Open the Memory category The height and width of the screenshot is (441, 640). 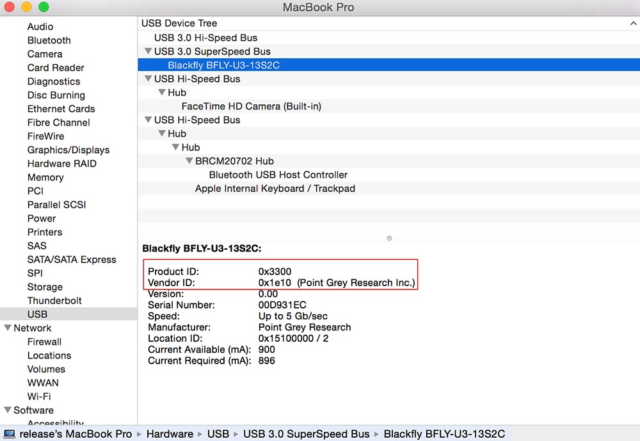tap(45, 178)
